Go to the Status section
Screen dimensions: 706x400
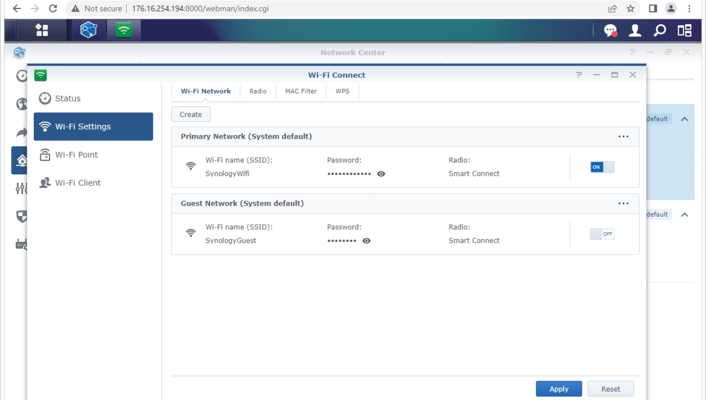(x=93, y=98)
